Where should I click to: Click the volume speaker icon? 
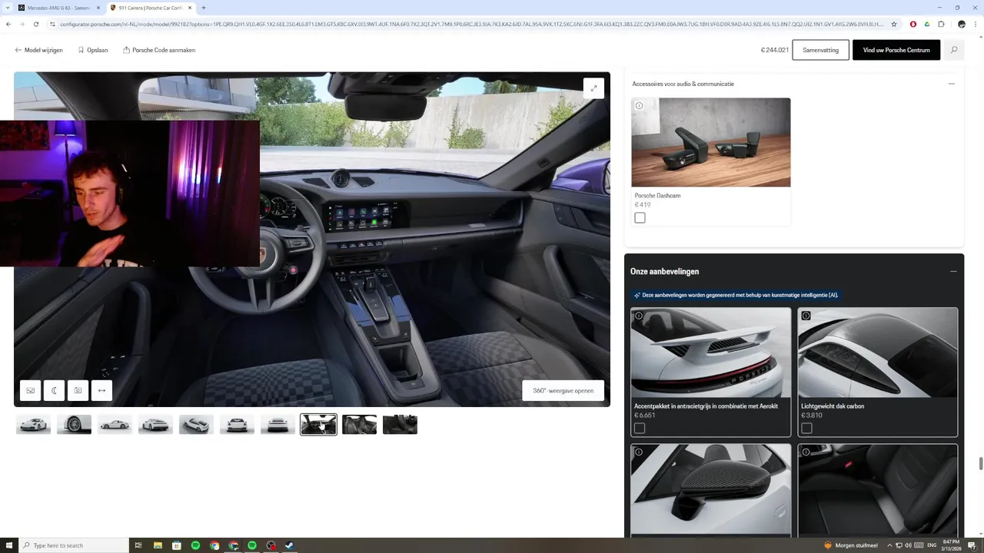coord(908,545)
